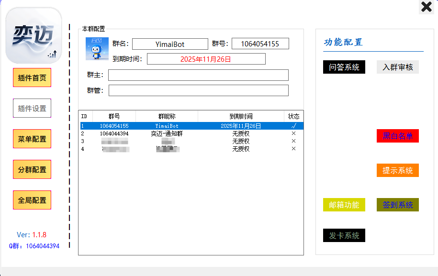Switch to 插件设置 tab

point(32,109)
